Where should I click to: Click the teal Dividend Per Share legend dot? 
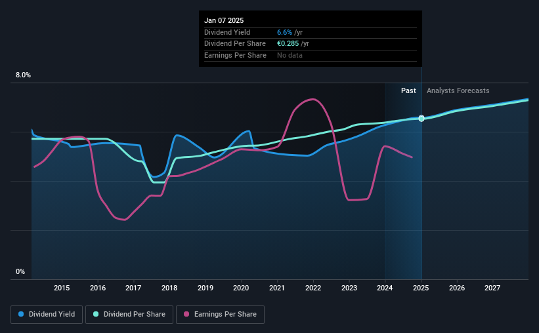tap(96, 314)
